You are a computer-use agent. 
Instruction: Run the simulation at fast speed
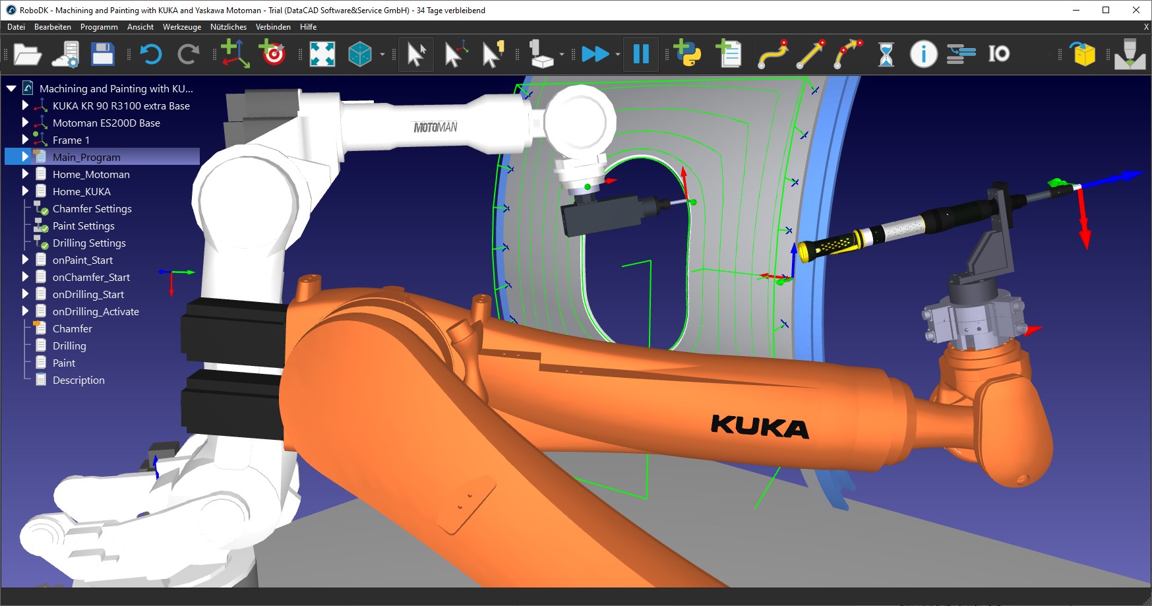pos(595,54)
